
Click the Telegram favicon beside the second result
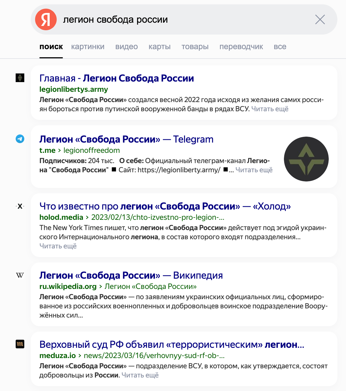point(20,139)
